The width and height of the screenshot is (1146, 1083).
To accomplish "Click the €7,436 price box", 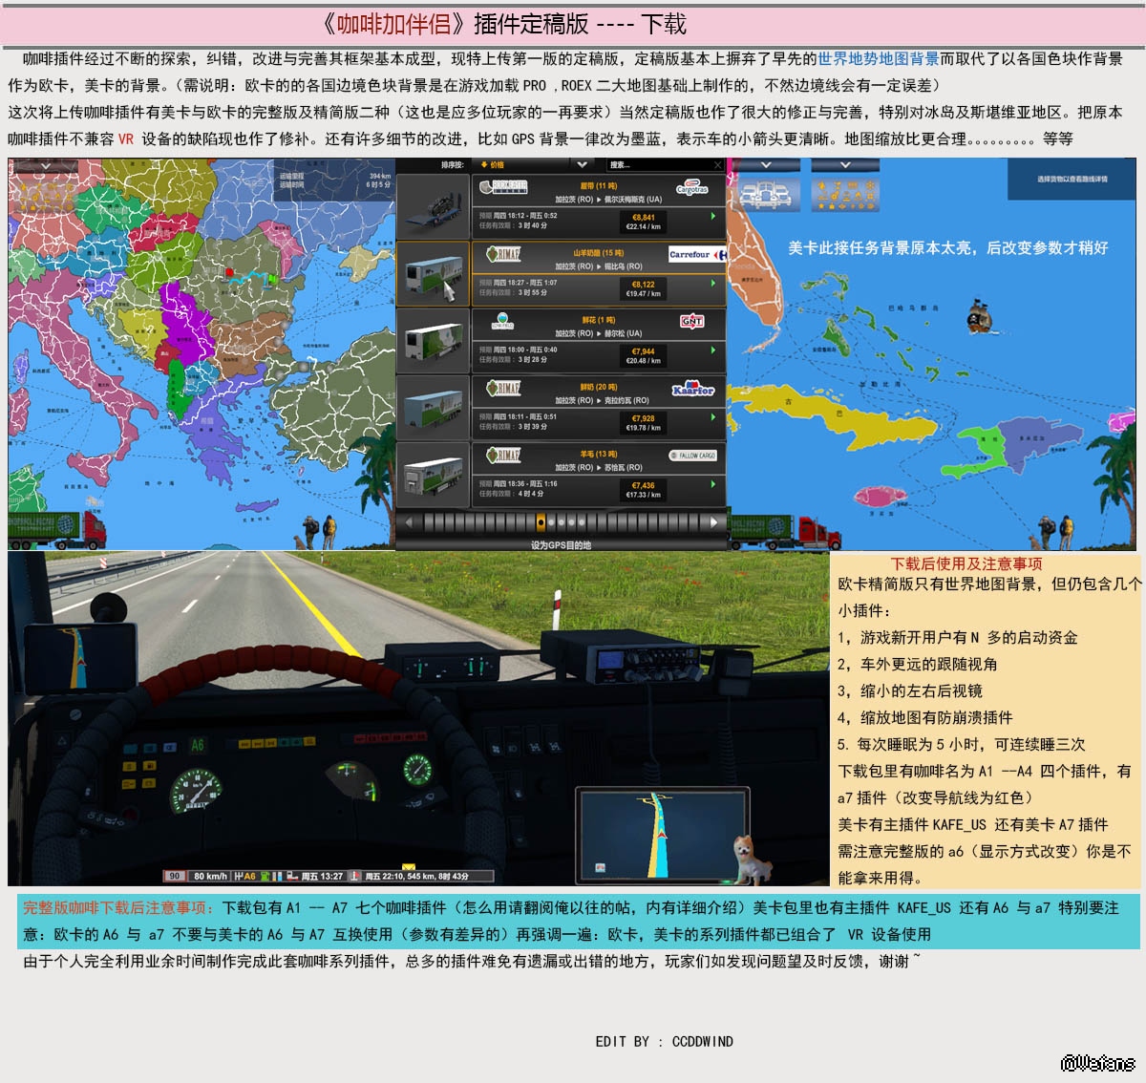I will click(x=643, y=489).
